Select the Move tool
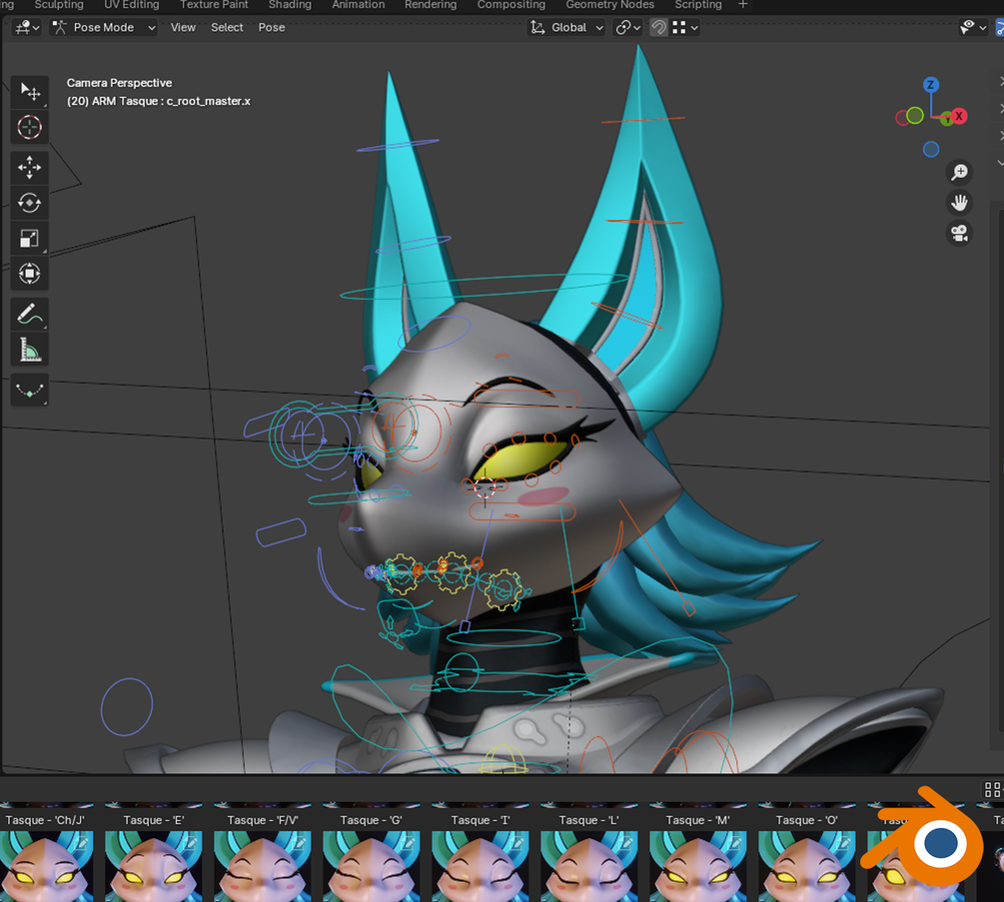This screenshot has height=902, width=1004. [x=29, y=168]
